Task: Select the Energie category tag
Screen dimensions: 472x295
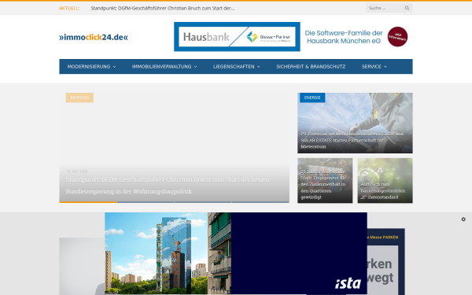Action: pyautogui.click(x=312, y=98)
